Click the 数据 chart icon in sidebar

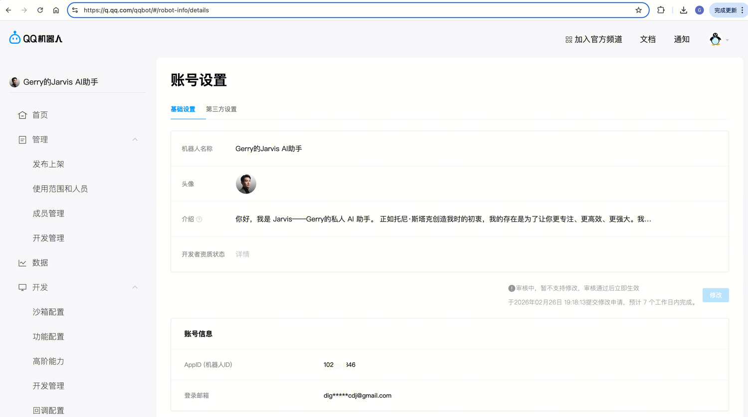pos(22,263)
